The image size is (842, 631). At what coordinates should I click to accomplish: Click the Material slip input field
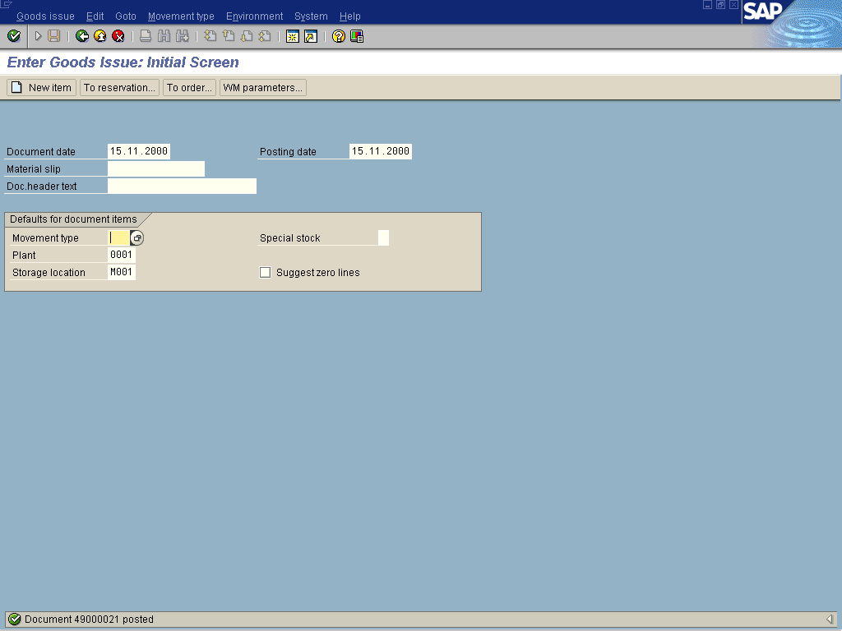156,169
